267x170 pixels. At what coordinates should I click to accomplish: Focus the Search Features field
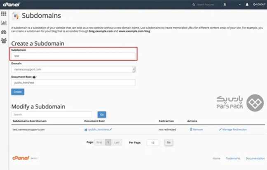point(206,5)
